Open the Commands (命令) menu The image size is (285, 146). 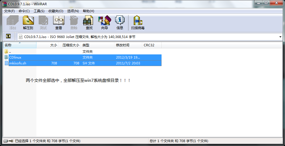(x=24, y=11)
